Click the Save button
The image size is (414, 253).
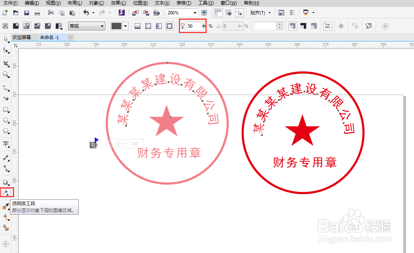point(26,13)
